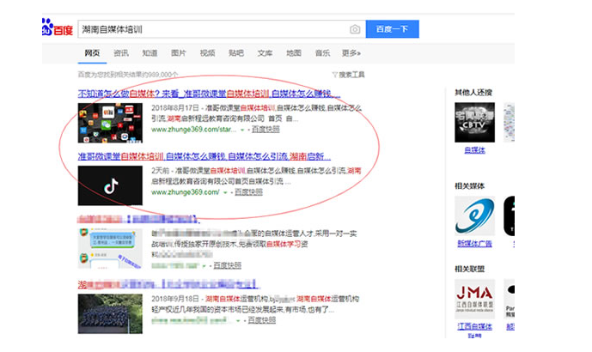
Task: Click the TikTok logo thumbnail
Action: click(x=110, y=185)
